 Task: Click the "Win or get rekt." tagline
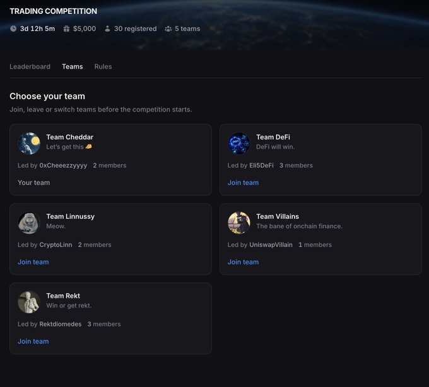[69, 305]
